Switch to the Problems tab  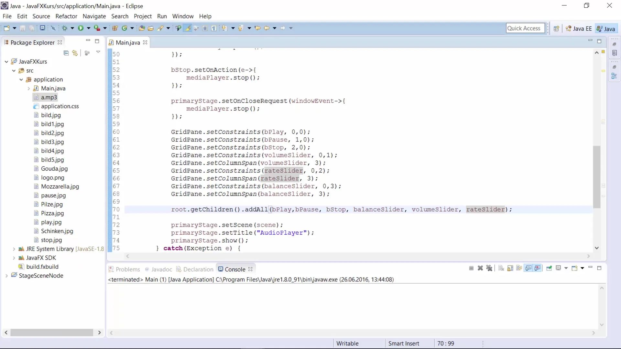(x=127, y=269)
